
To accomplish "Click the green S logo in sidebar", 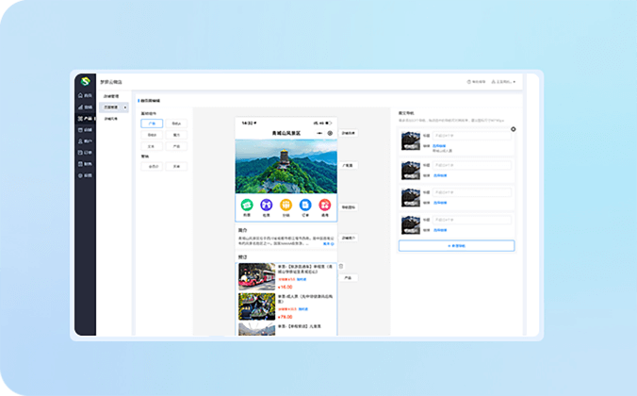I will 85,81.
